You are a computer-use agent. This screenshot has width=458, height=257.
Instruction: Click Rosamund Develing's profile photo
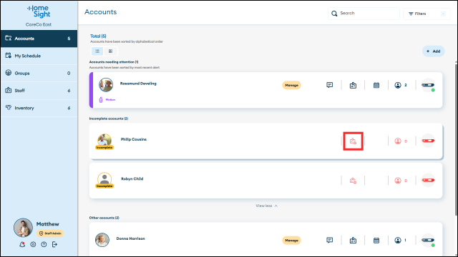(x=106, y=85)
